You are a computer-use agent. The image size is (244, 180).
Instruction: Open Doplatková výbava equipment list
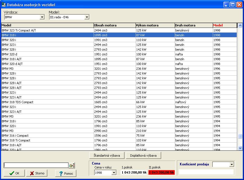point(143,156)
